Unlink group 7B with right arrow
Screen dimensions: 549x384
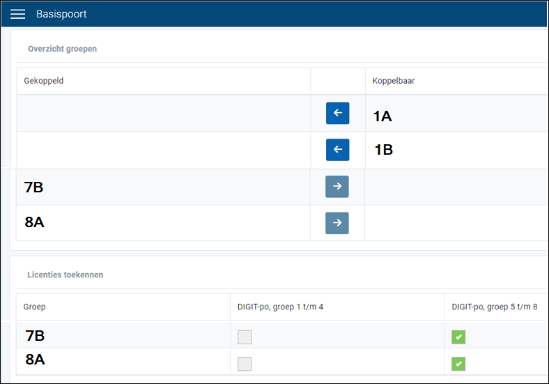(x=337, y=187)
